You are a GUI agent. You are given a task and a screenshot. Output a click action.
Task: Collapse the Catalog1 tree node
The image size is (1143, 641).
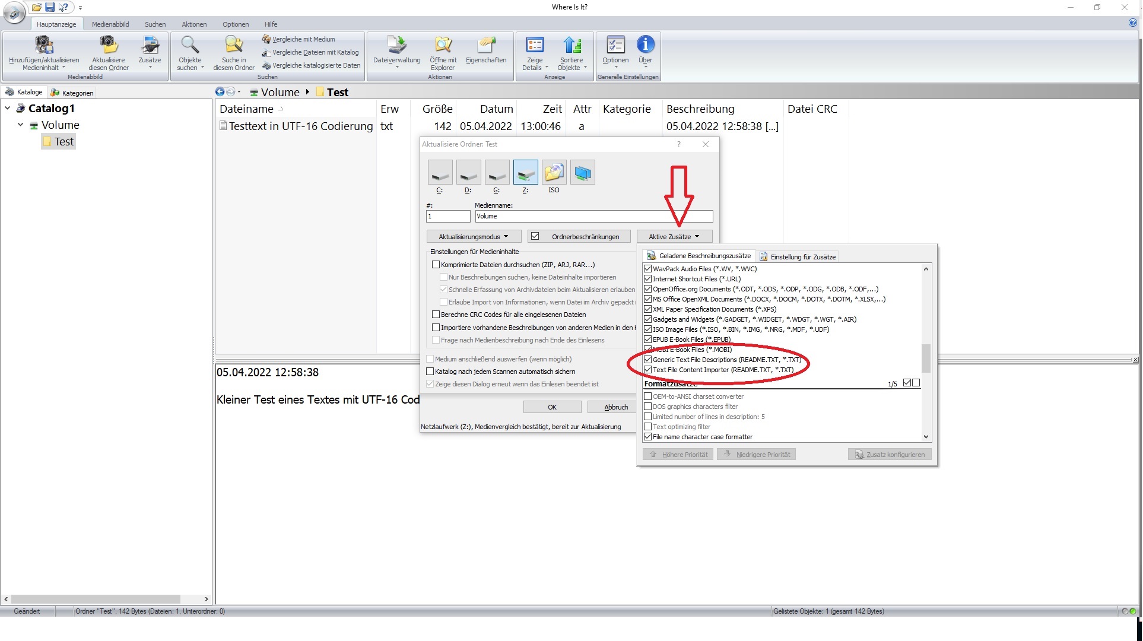point(8,109)
